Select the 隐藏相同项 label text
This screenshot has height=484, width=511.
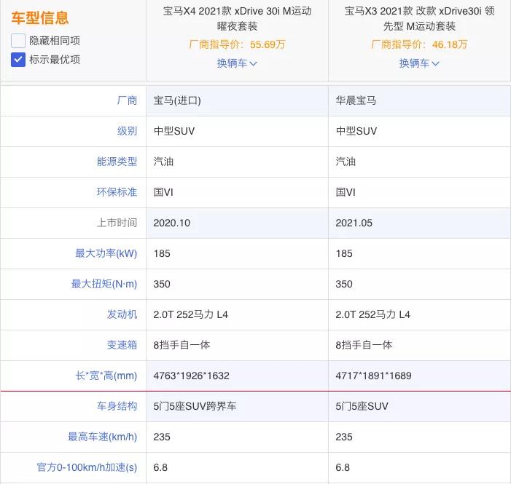(x=55, y=41)
